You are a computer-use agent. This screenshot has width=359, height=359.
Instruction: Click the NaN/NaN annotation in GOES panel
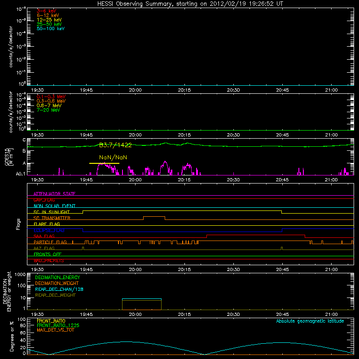tap(113, 158)
